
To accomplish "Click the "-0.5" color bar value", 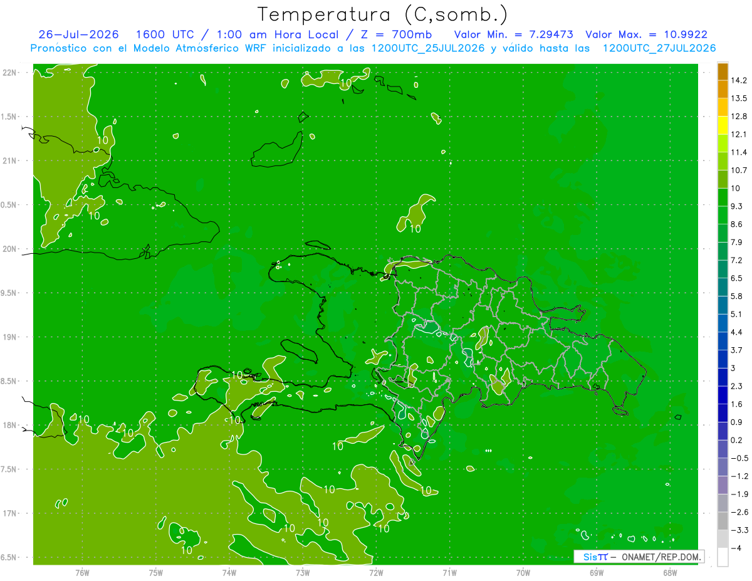I will [739, 458].
